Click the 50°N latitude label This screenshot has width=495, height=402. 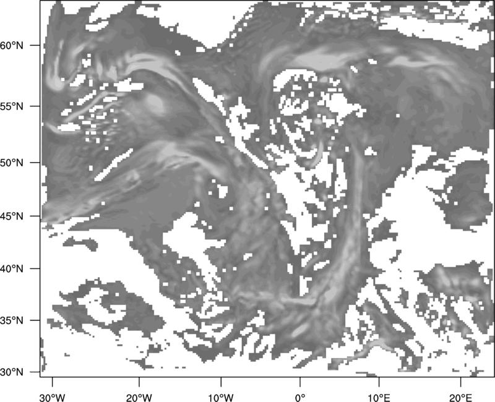click(x=12, y=163)
